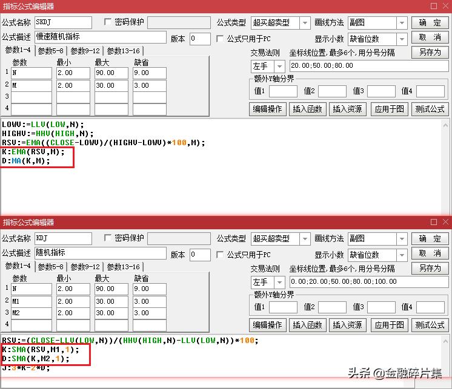
Task: Click code line D:SMA(K,M2,1);
Action: (36, 359)
